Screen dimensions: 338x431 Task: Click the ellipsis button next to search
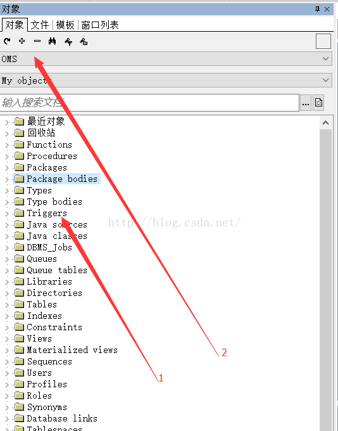tap(306, 103)
